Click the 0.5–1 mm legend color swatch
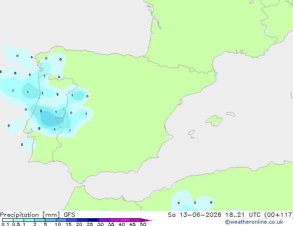This screenshot has width=293, height=226. 18,220
